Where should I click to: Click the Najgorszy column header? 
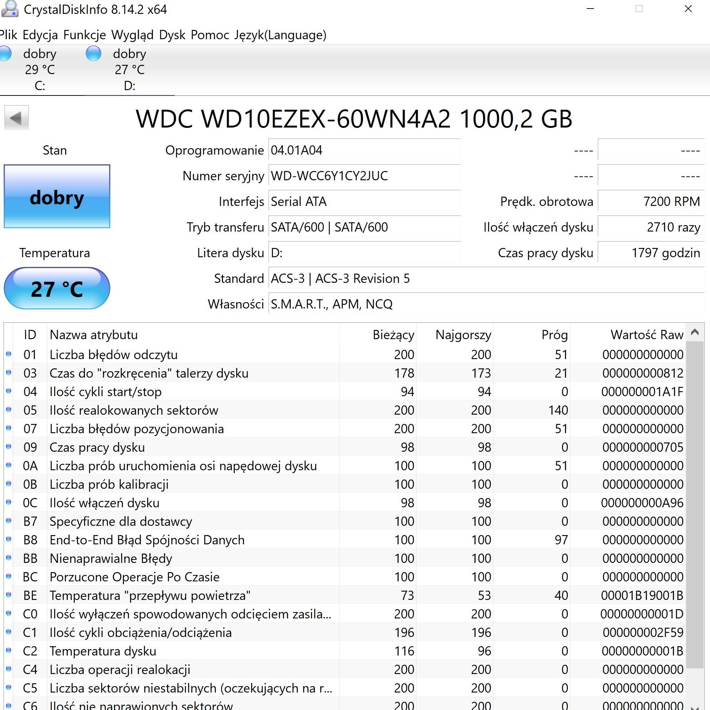pos(455,335)
